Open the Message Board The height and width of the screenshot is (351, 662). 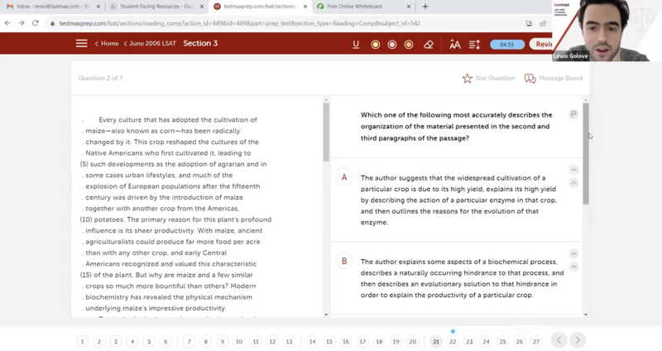[530, 79]
